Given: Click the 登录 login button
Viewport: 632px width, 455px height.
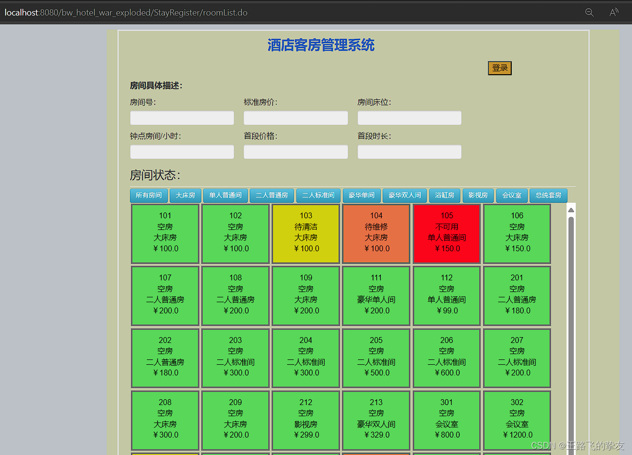Looking at the screenshot, I should 500,68.
